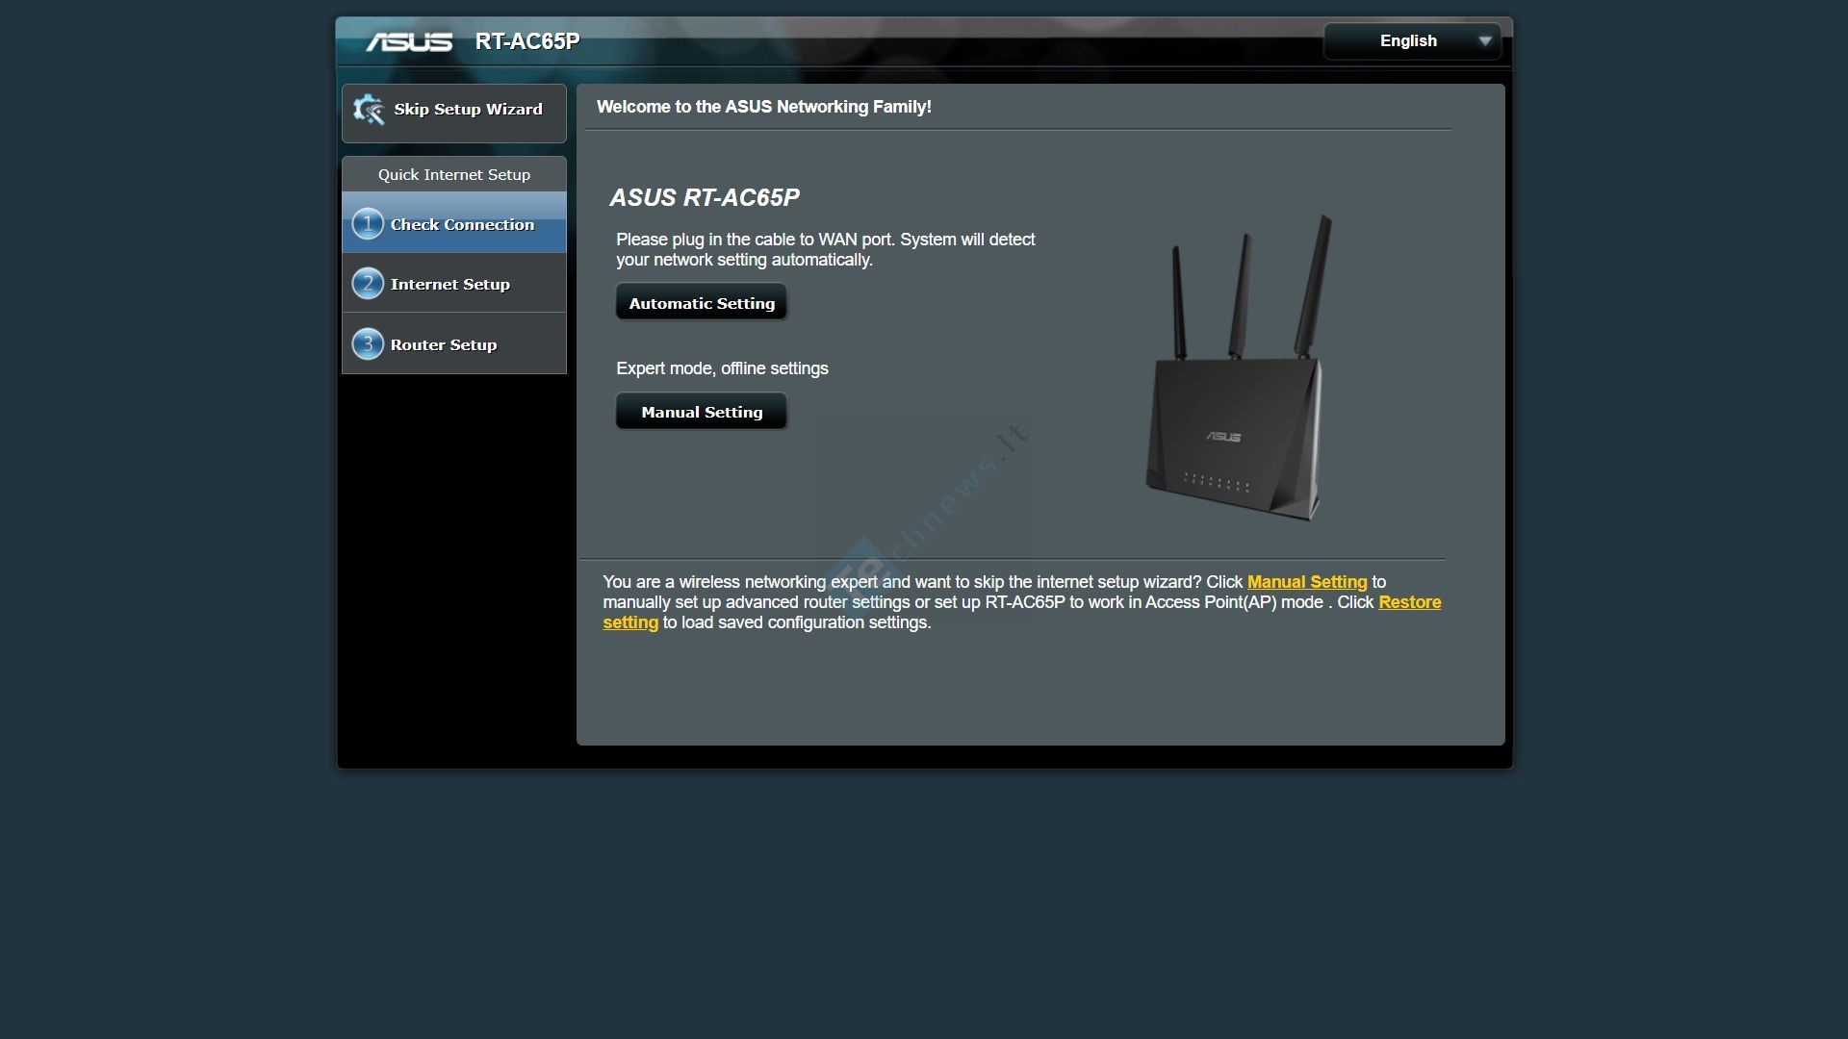Click the RT-AC65P model name in header
Screen dimensions: 1848x1039
pyautogui.click(x=527, y=41)
